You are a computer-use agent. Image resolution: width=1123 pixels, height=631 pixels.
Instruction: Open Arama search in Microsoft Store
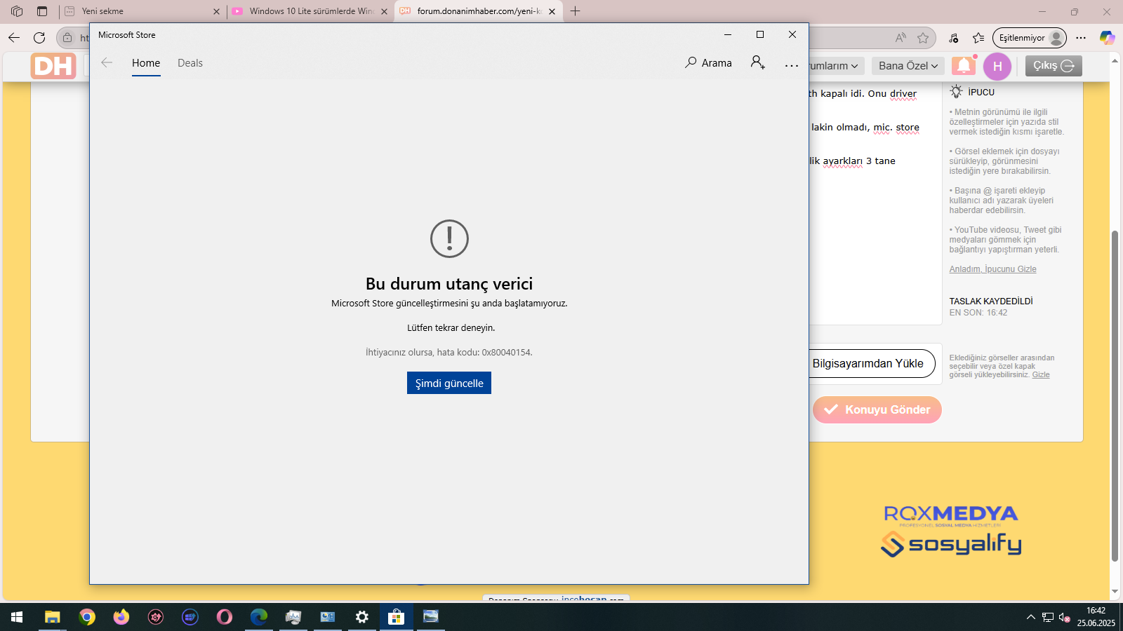(708, 63)
